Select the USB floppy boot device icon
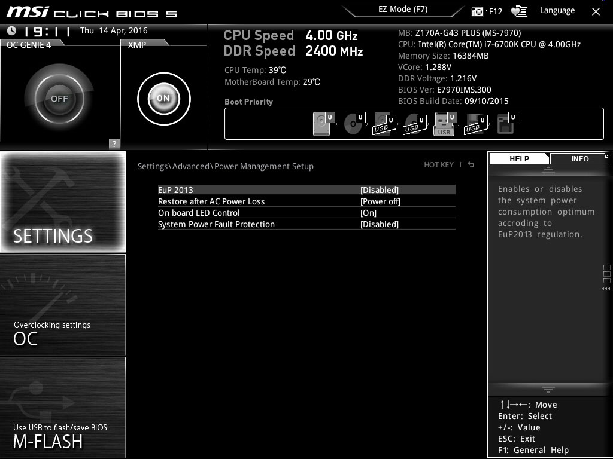This screenshot has width=613, height=459. pyautogui.click(x=476, y=124)
